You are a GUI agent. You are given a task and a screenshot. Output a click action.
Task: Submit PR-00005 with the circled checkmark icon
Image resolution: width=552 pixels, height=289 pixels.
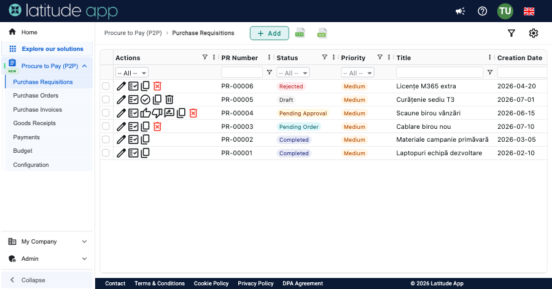[145, 99]
